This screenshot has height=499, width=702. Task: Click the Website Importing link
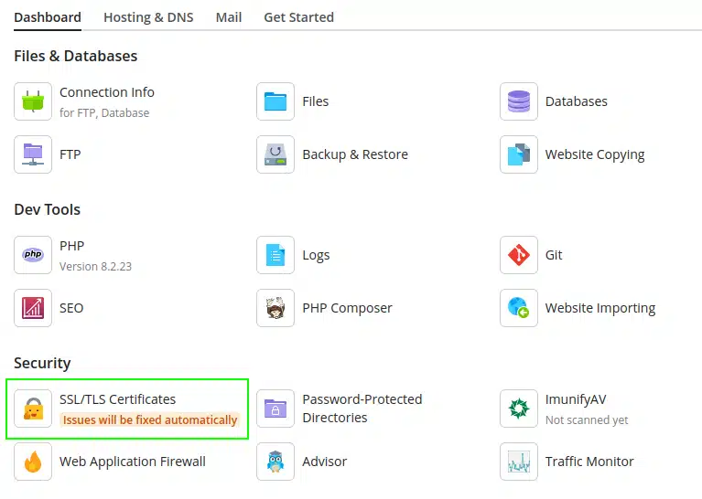click(x=599, y=309)
